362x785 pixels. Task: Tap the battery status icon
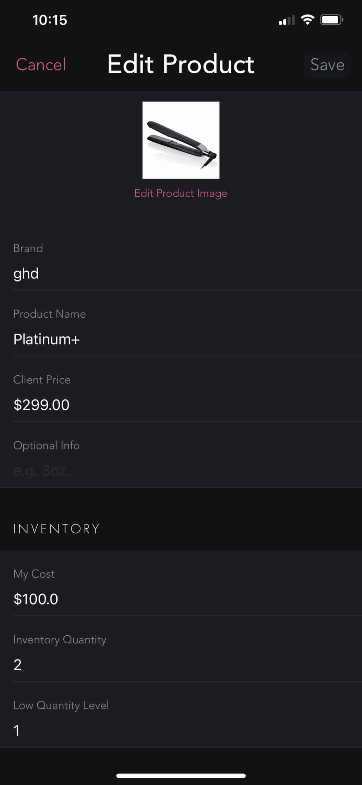click(331, 20)
